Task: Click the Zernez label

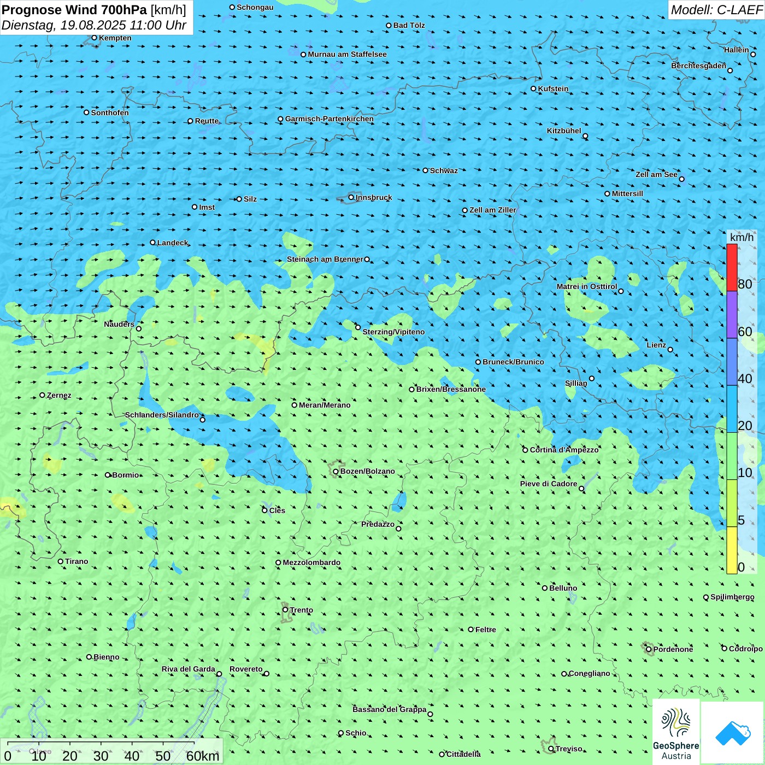Action: pos(59,395)
